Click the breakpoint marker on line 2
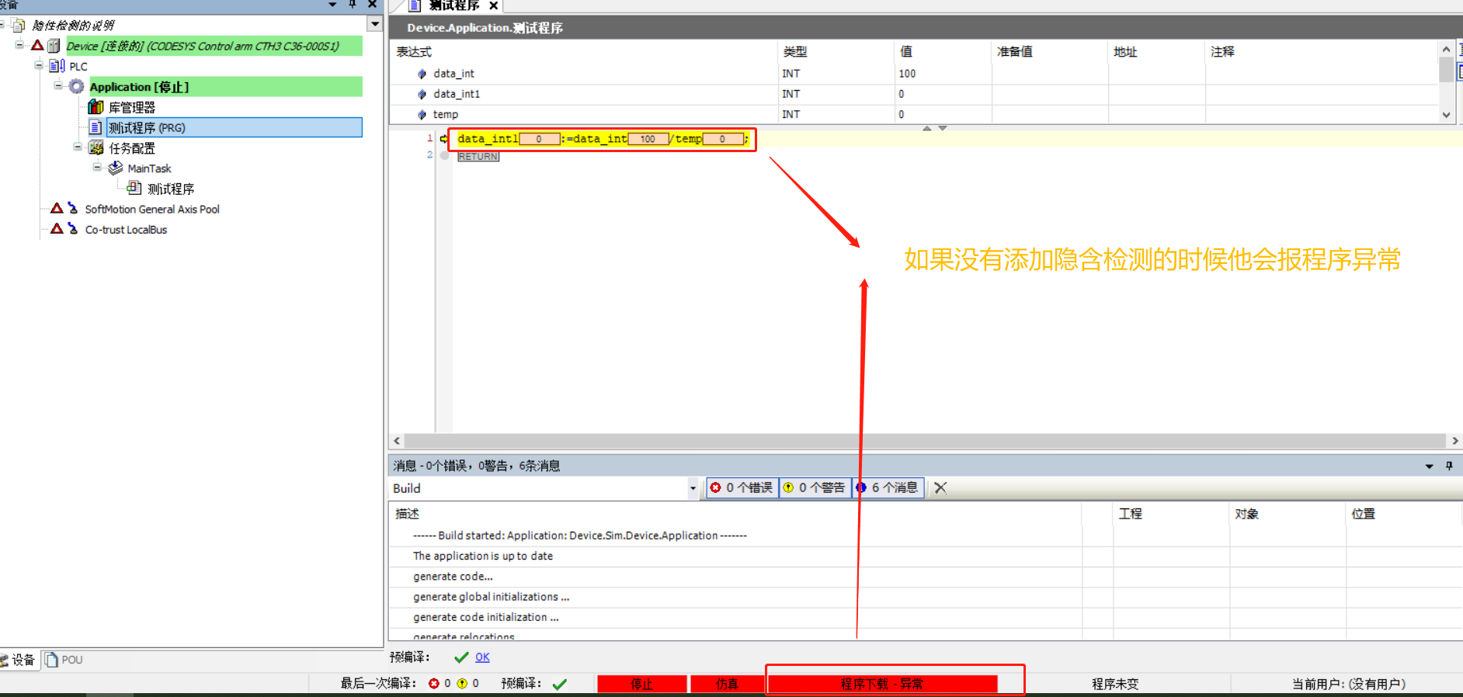The height and width of the screenshot is (697, 1463). [444, 155]
